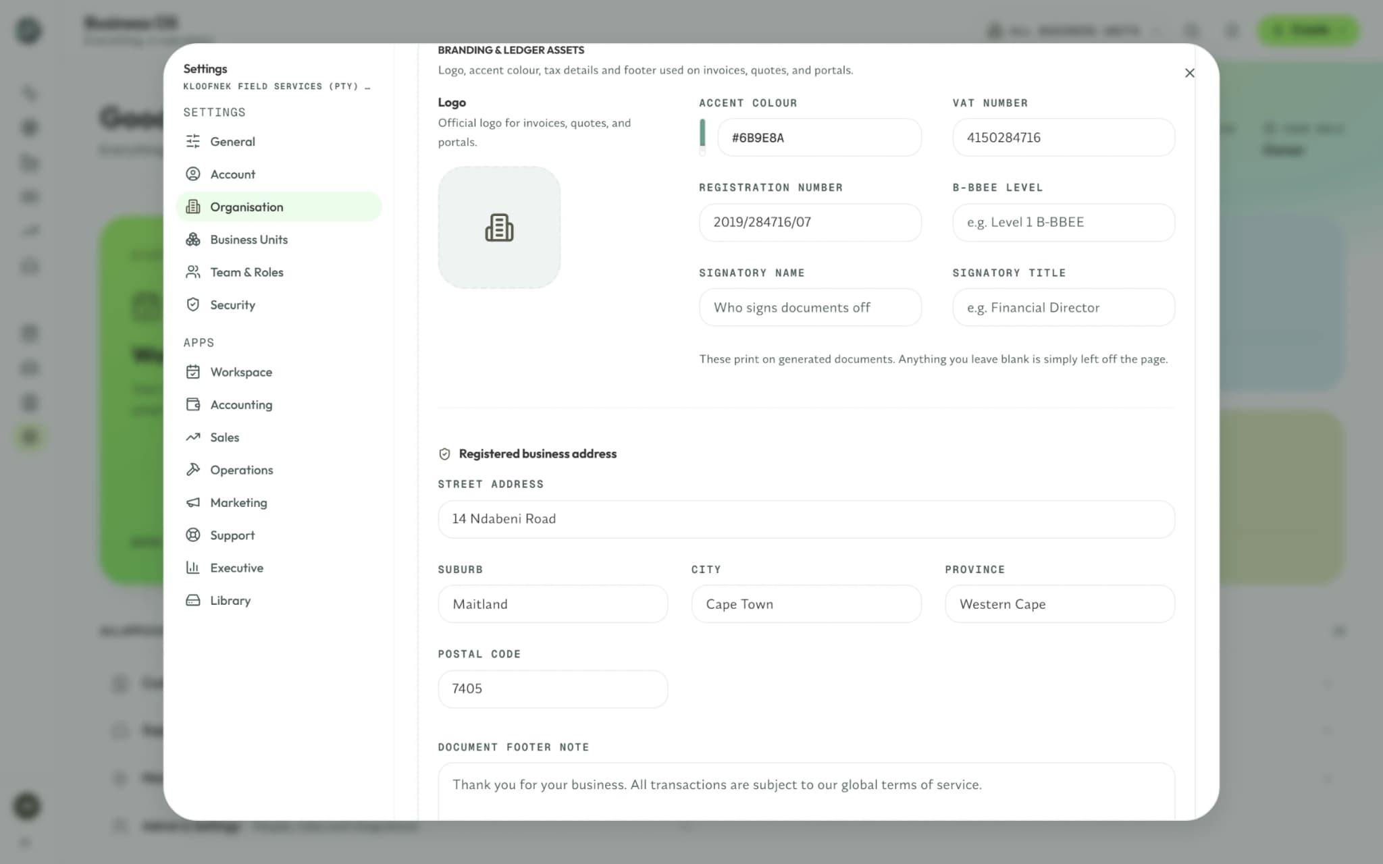Click the Library drive icon
The height and width of the screenshot is (864, 1383).
pos(193,600)
